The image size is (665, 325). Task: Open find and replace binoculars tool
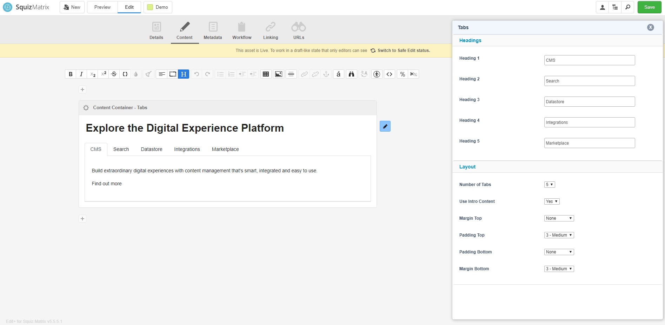click(351, 74)
